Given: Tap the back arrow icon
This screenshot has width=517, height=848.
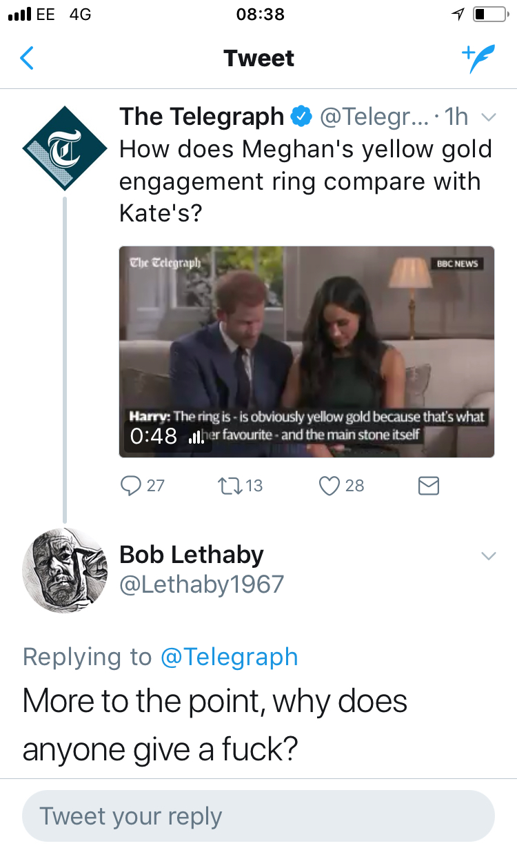Looking at the screenshot, I should (x=27, y=59).
